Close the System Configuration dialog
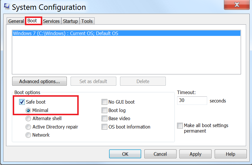This screenshot has width=252, height=165. pos(237,5)
